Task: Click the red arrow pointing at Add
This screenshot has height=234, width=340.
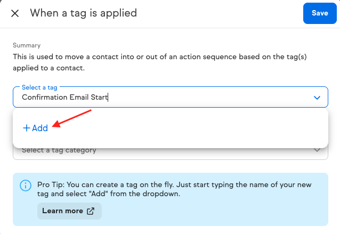Action: click(75, 119)
